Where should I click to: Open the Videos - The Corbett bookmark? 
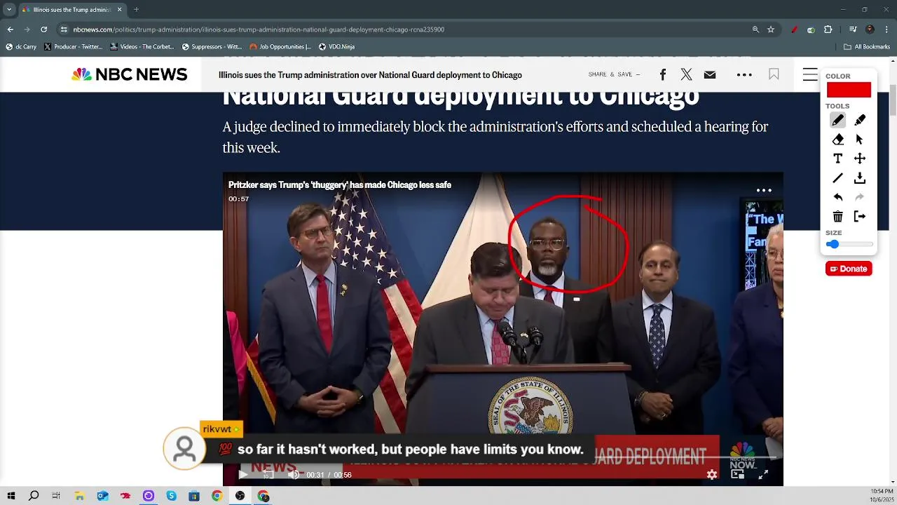point(142,47)
